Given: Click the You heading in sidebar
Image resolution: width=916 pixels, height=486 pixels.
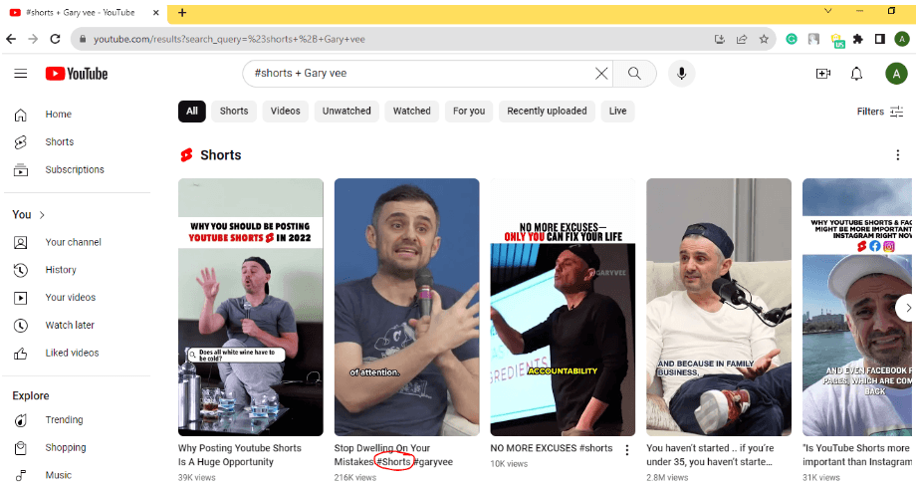Looking at the screenshot, I should pos(22,215).
